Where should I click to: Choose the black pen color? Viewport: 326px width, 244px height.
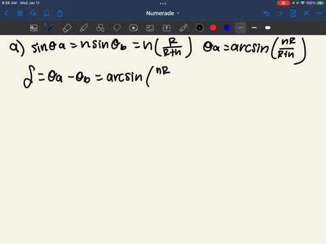click(x=200, y=28)
